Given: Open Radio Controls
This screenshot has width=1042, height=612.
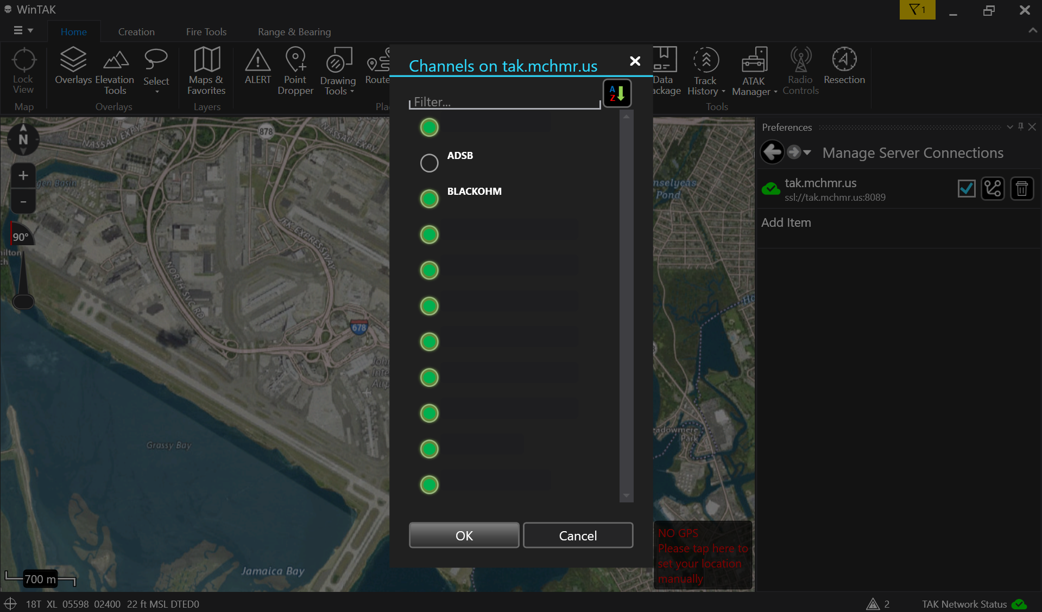Looking at the screenshot, I should tap(800, 71).
